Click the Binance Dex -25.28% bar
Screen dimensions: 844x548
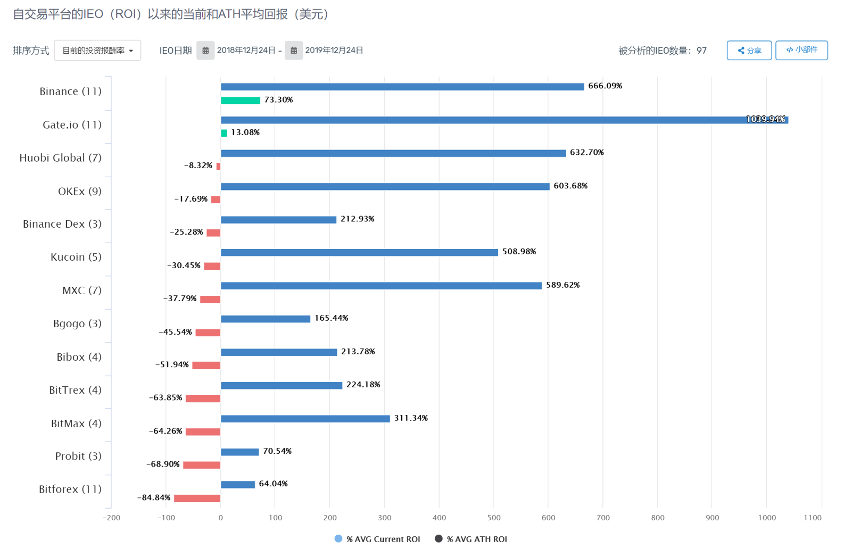pyautogui.click(x=214, y=233)
